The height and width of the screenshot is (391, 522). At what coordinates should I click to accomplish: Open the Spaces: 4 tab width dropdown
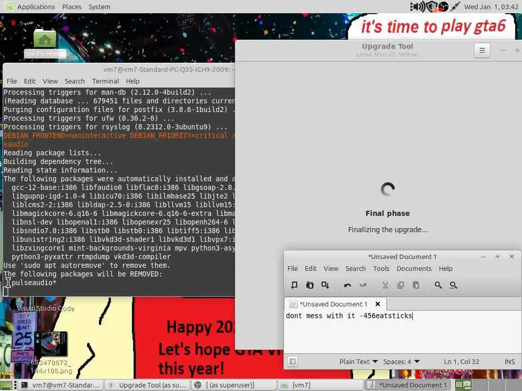tap(401, 361)
